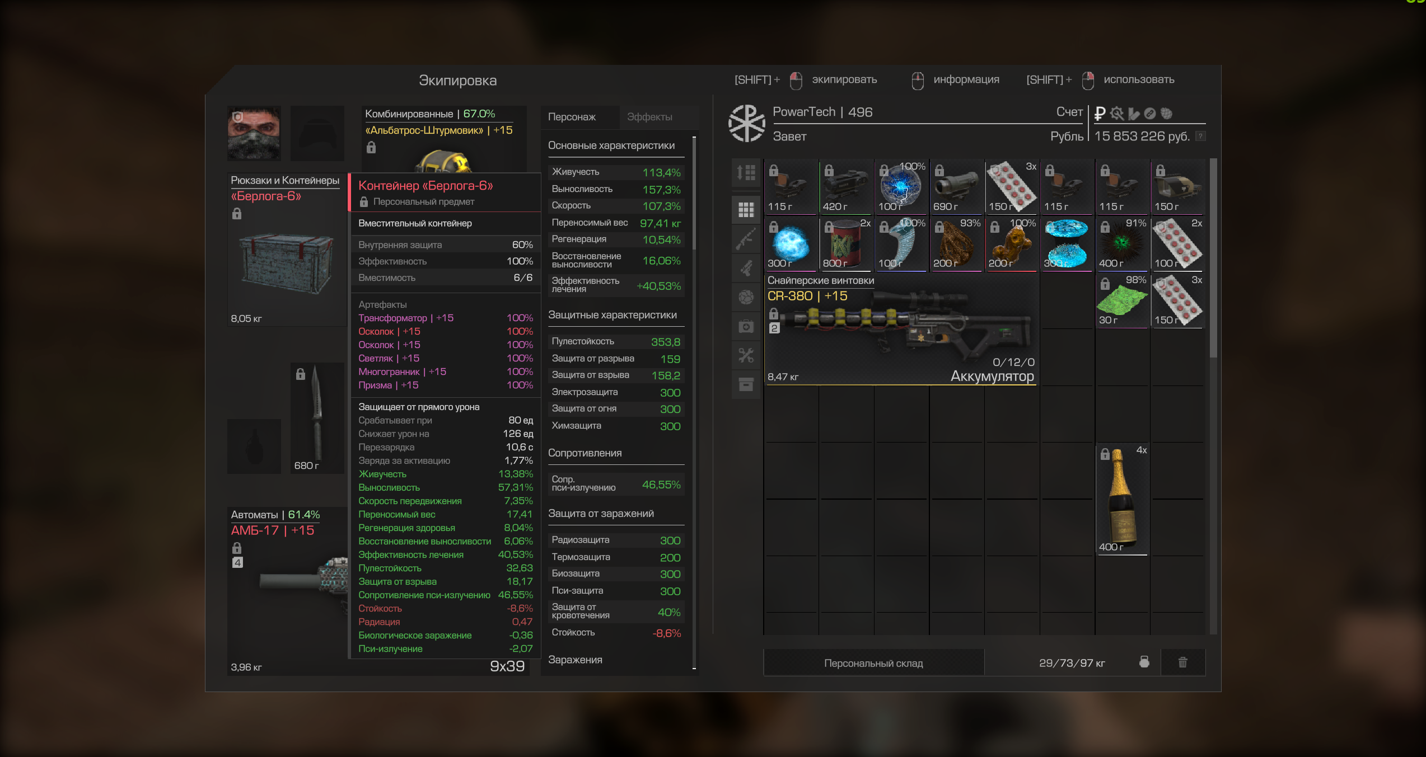
Task: Click the trash bin icon
Action: click(x=1182, y=662)
